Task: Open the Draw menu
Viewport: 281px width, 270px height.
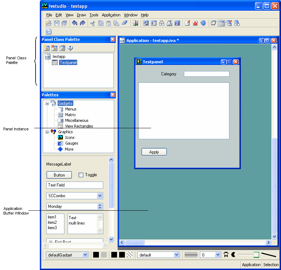Action: [x=81, y=15]
